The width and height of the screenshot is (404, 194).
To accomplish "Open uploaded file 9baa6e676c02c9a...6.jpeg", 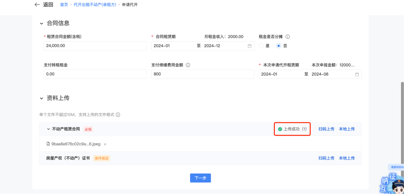I will click(76, 144).
